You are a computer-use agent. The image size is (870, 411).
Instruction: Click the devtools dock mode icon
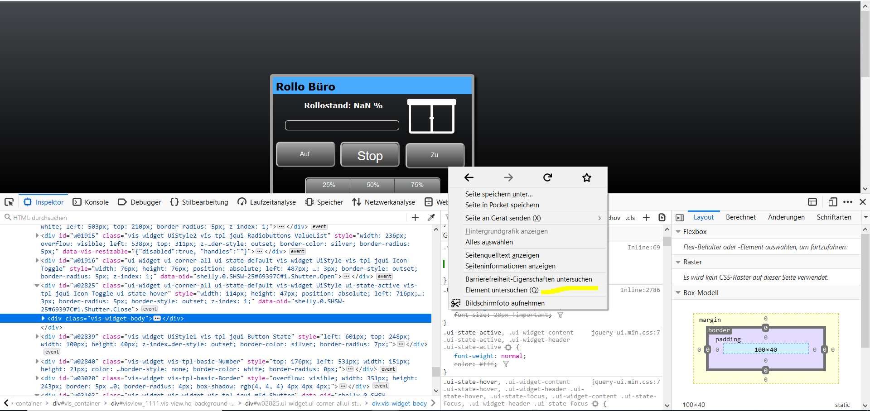click(x=812, y=202)
